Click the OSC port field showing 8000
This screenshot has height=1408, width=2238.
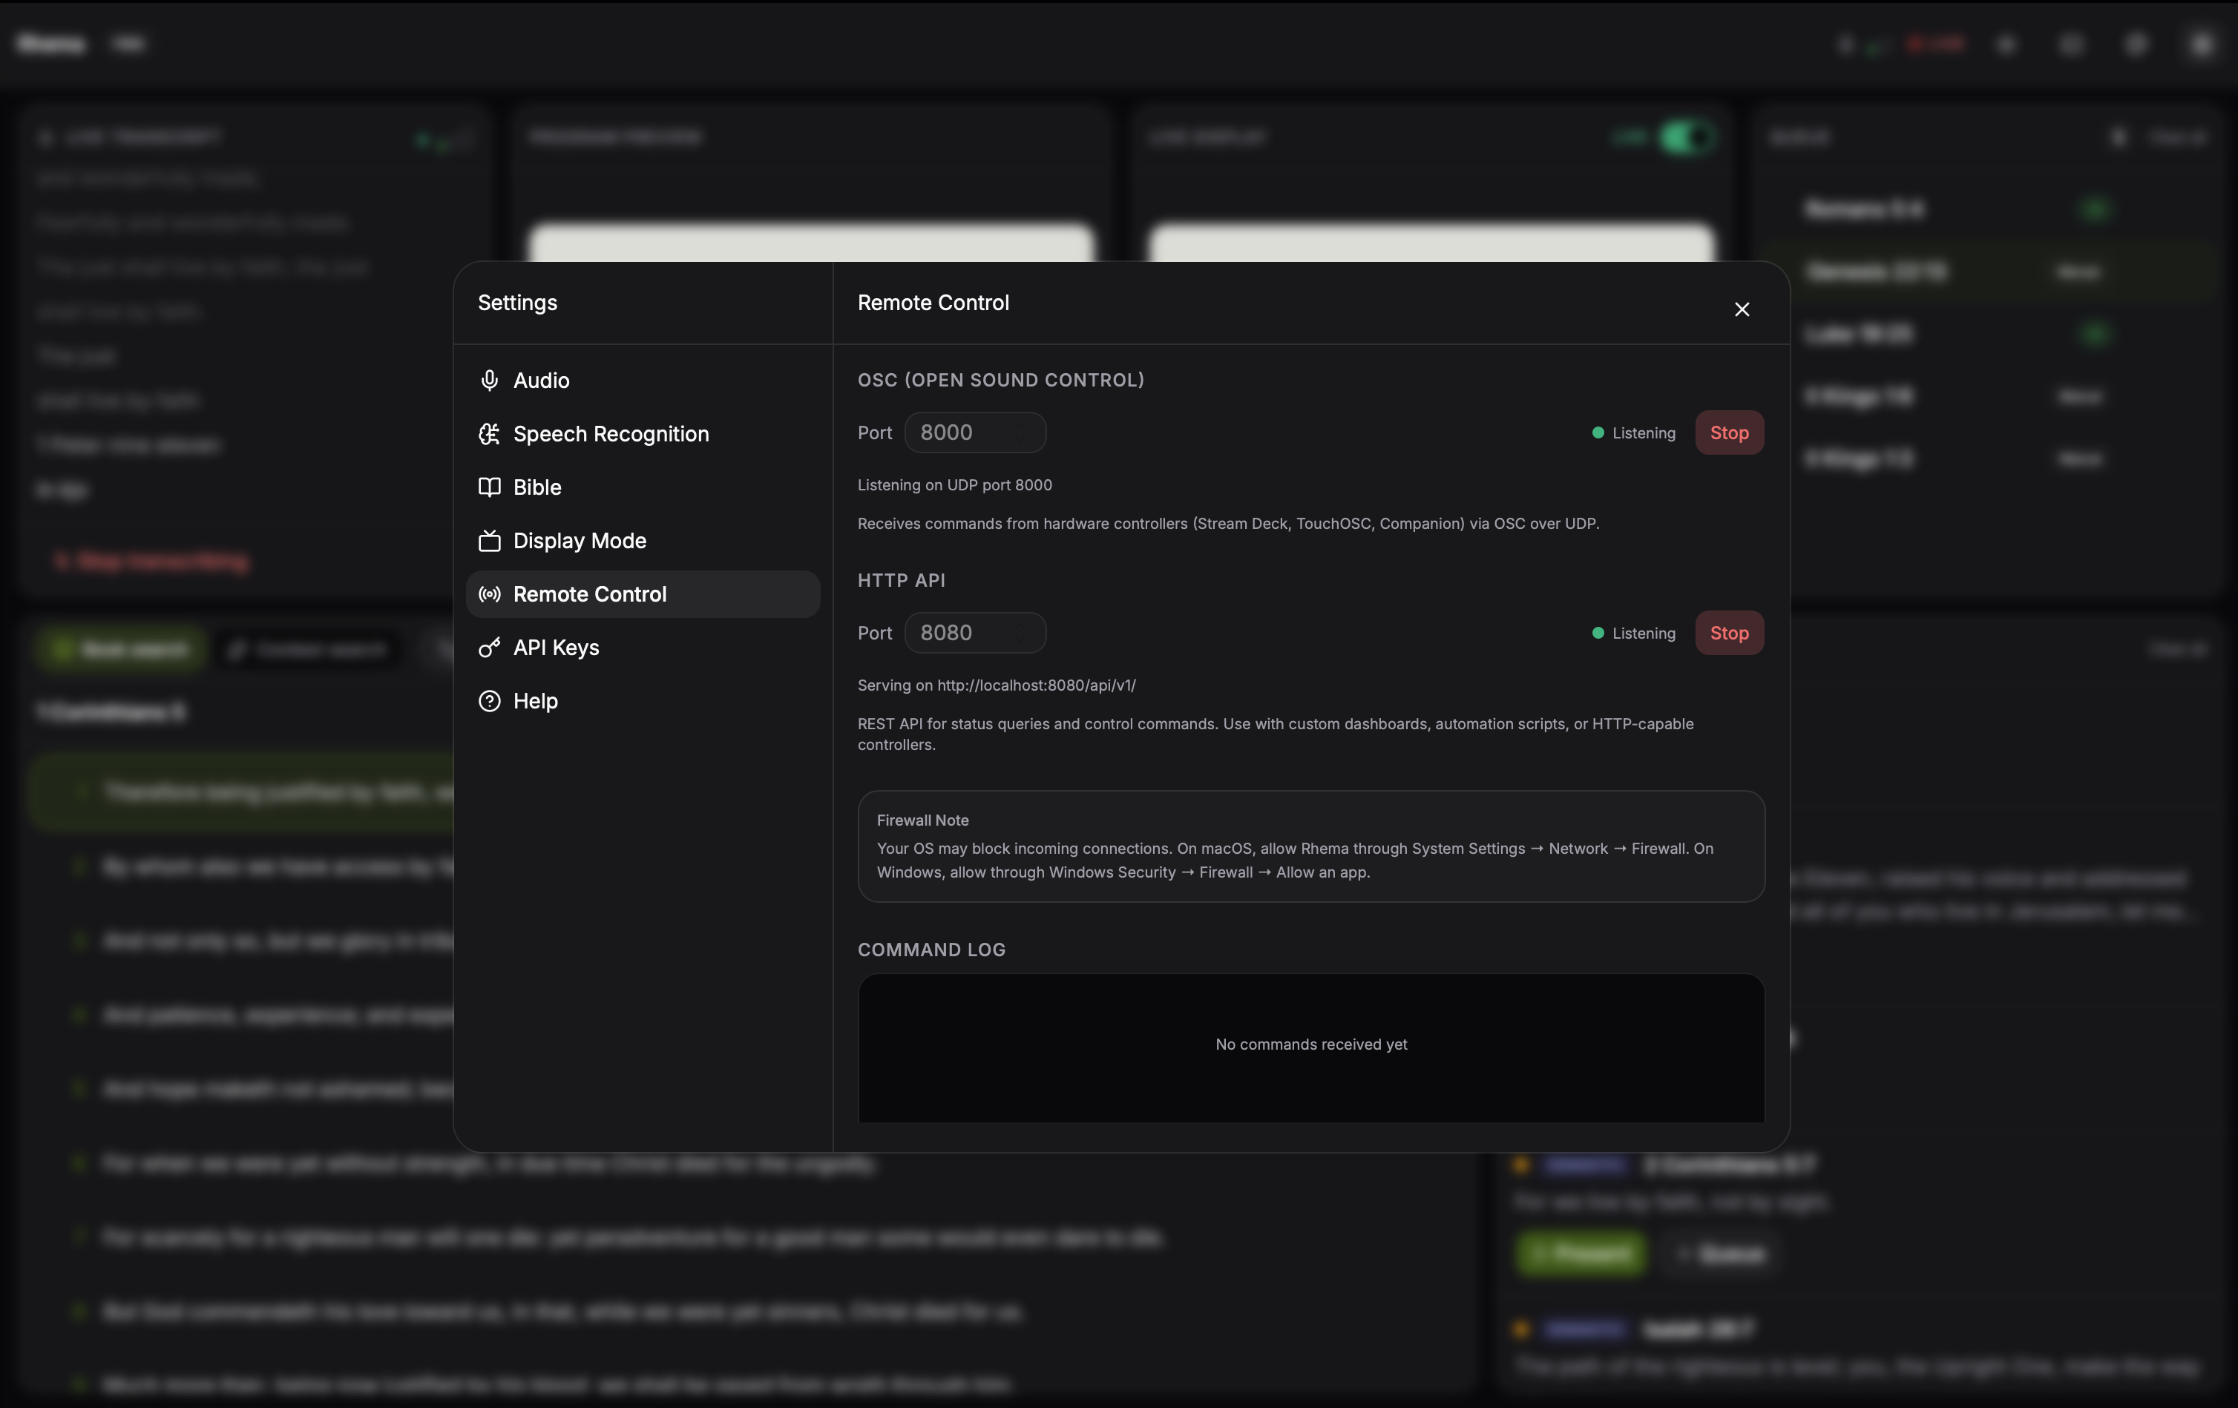click(x=975, y=432)
